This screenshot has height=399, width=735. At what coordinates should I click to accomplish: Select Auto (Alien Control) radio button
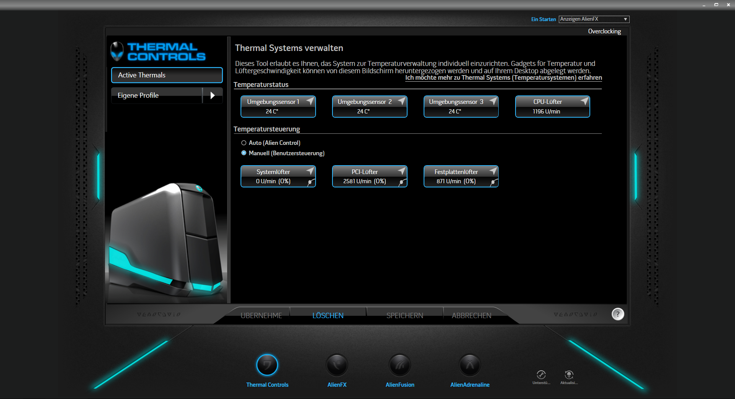pyautogui.click(x=244, y=143)
